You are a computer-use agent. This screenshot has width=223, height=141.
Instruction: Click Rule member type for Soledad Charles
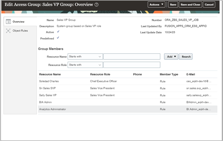[162, 81]
